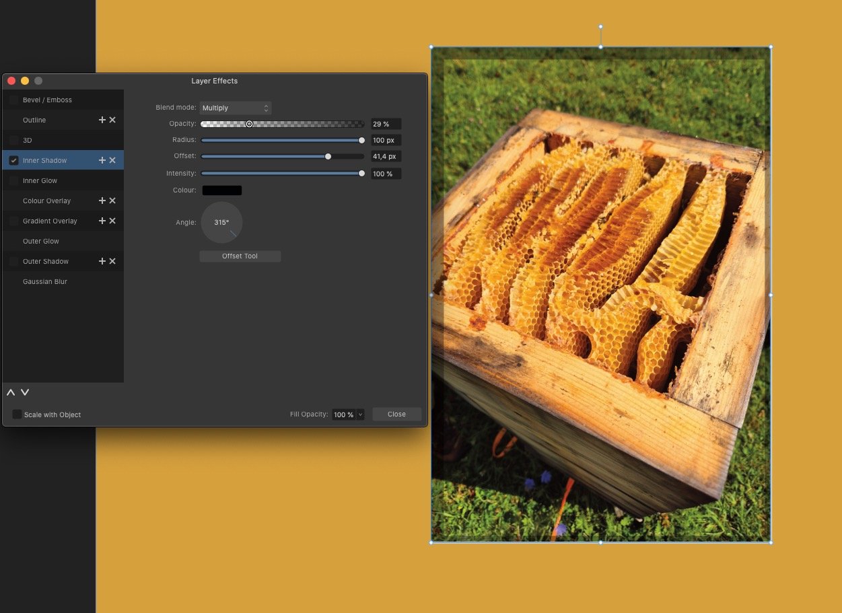Open the Blend mode dropdown set to Multiply
The height and width of the screenshot is (613, 842).
tap(236, 108)
